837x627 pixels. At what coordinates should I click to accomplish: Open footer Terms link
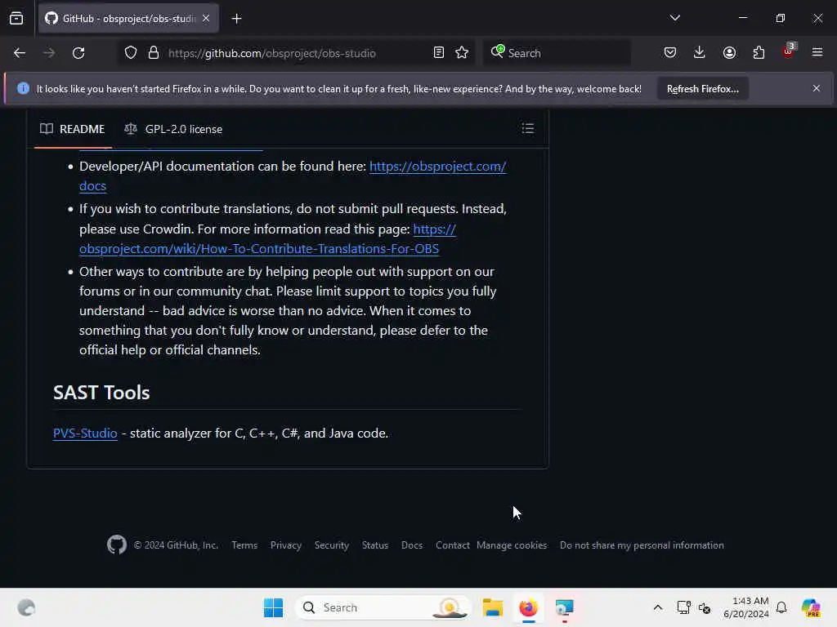(x=244, y=545)
